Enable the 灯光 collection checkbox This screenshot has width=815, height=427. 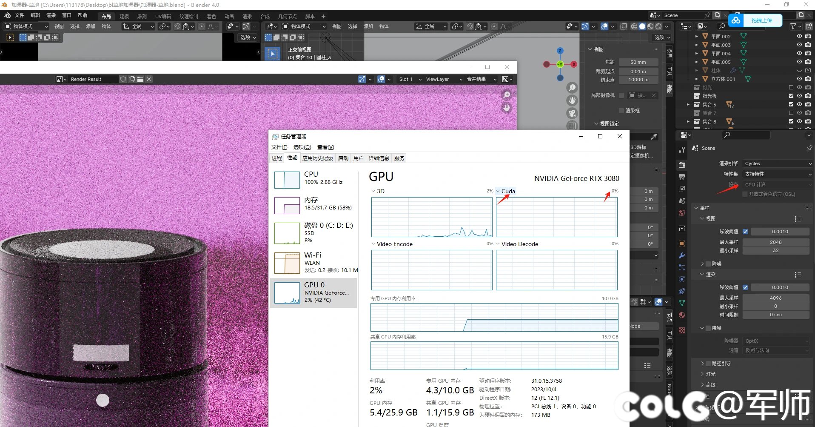coord(791,87)
